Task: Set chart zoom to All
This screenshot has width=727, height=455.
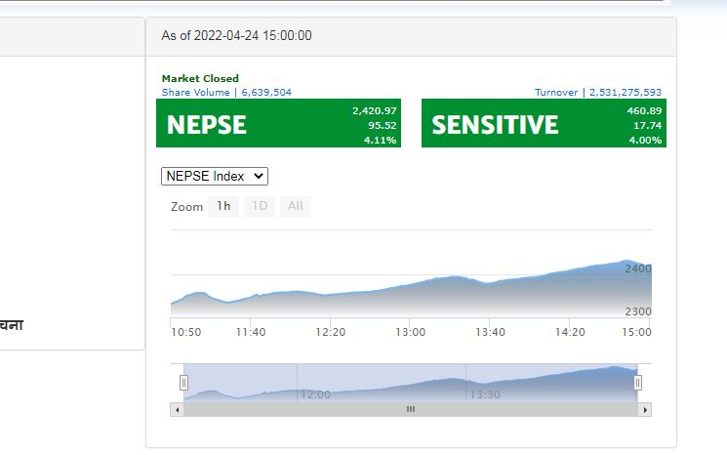Action: [295, 206]
